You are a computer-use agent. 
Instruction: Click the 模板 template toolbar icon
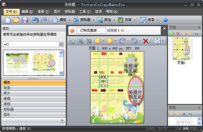(55, 20)
